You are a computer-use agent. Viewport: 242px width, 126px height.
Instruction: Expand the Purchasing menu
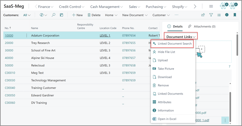tap(156, 7)
